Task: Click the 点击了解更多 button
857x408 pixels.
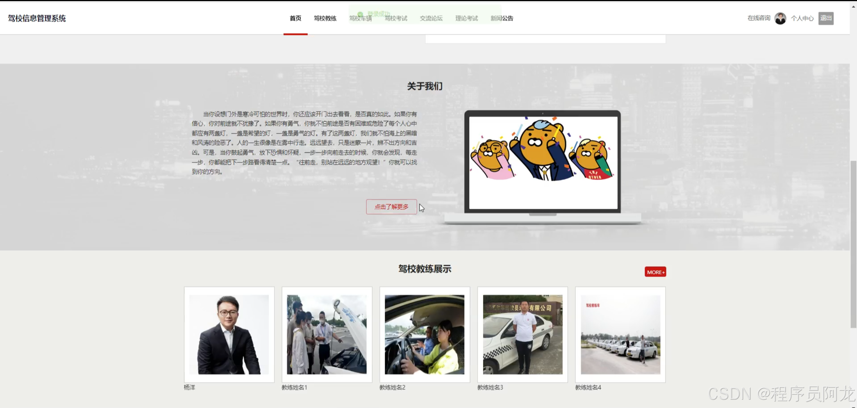Action: [391, 207]
